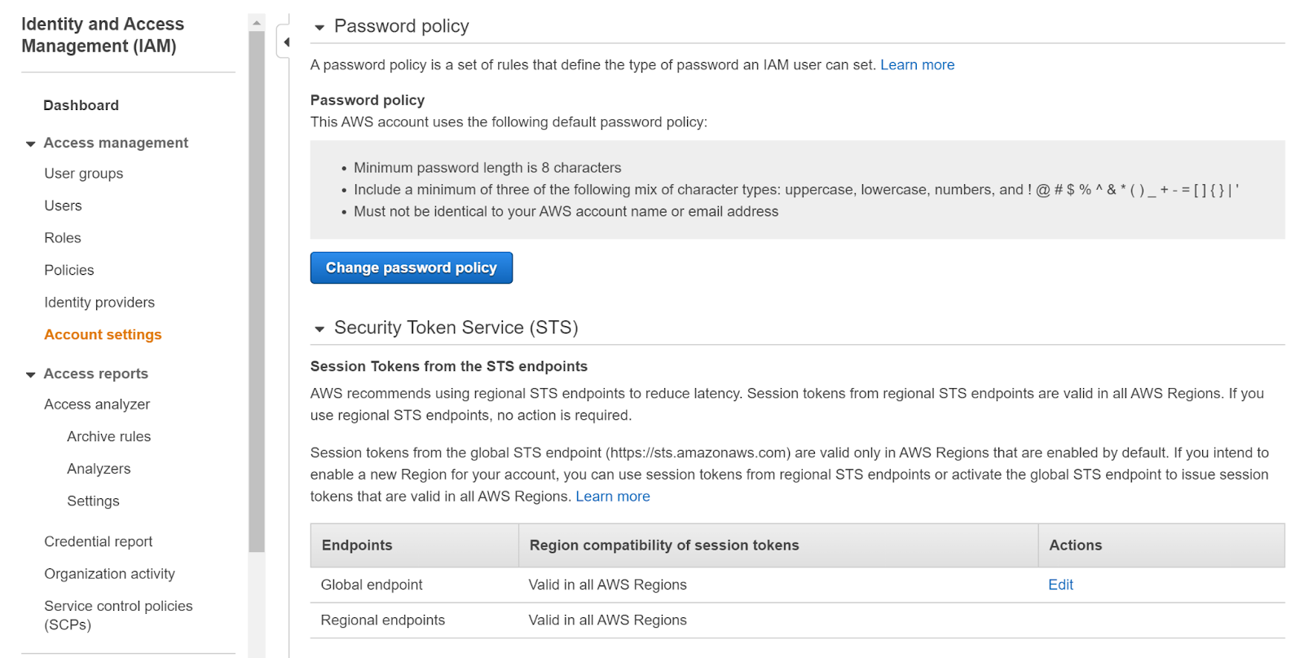Screen dimensions: 1304x658
Task: Collapse the Password policy section
Action: (319, 28)
